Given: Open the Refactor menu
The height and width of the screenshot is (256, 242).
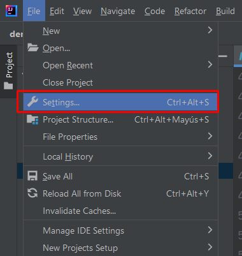Looking at the screenshot, I should tap(190, 11).
